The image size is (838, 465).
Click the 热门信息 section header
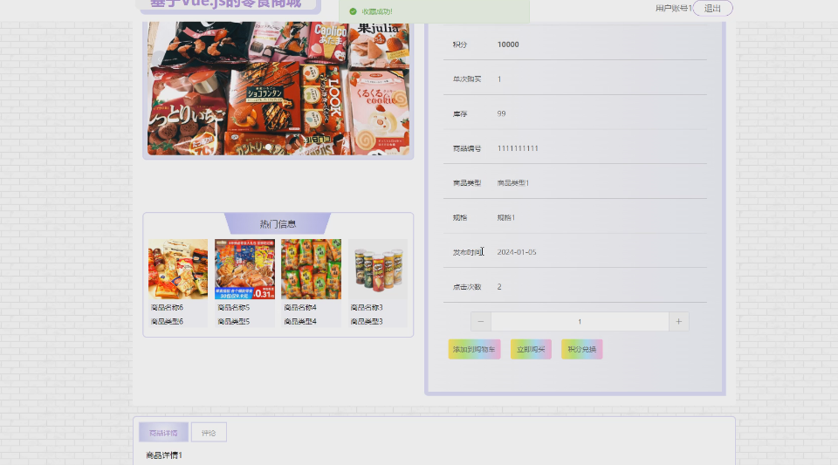click(278, 223)
